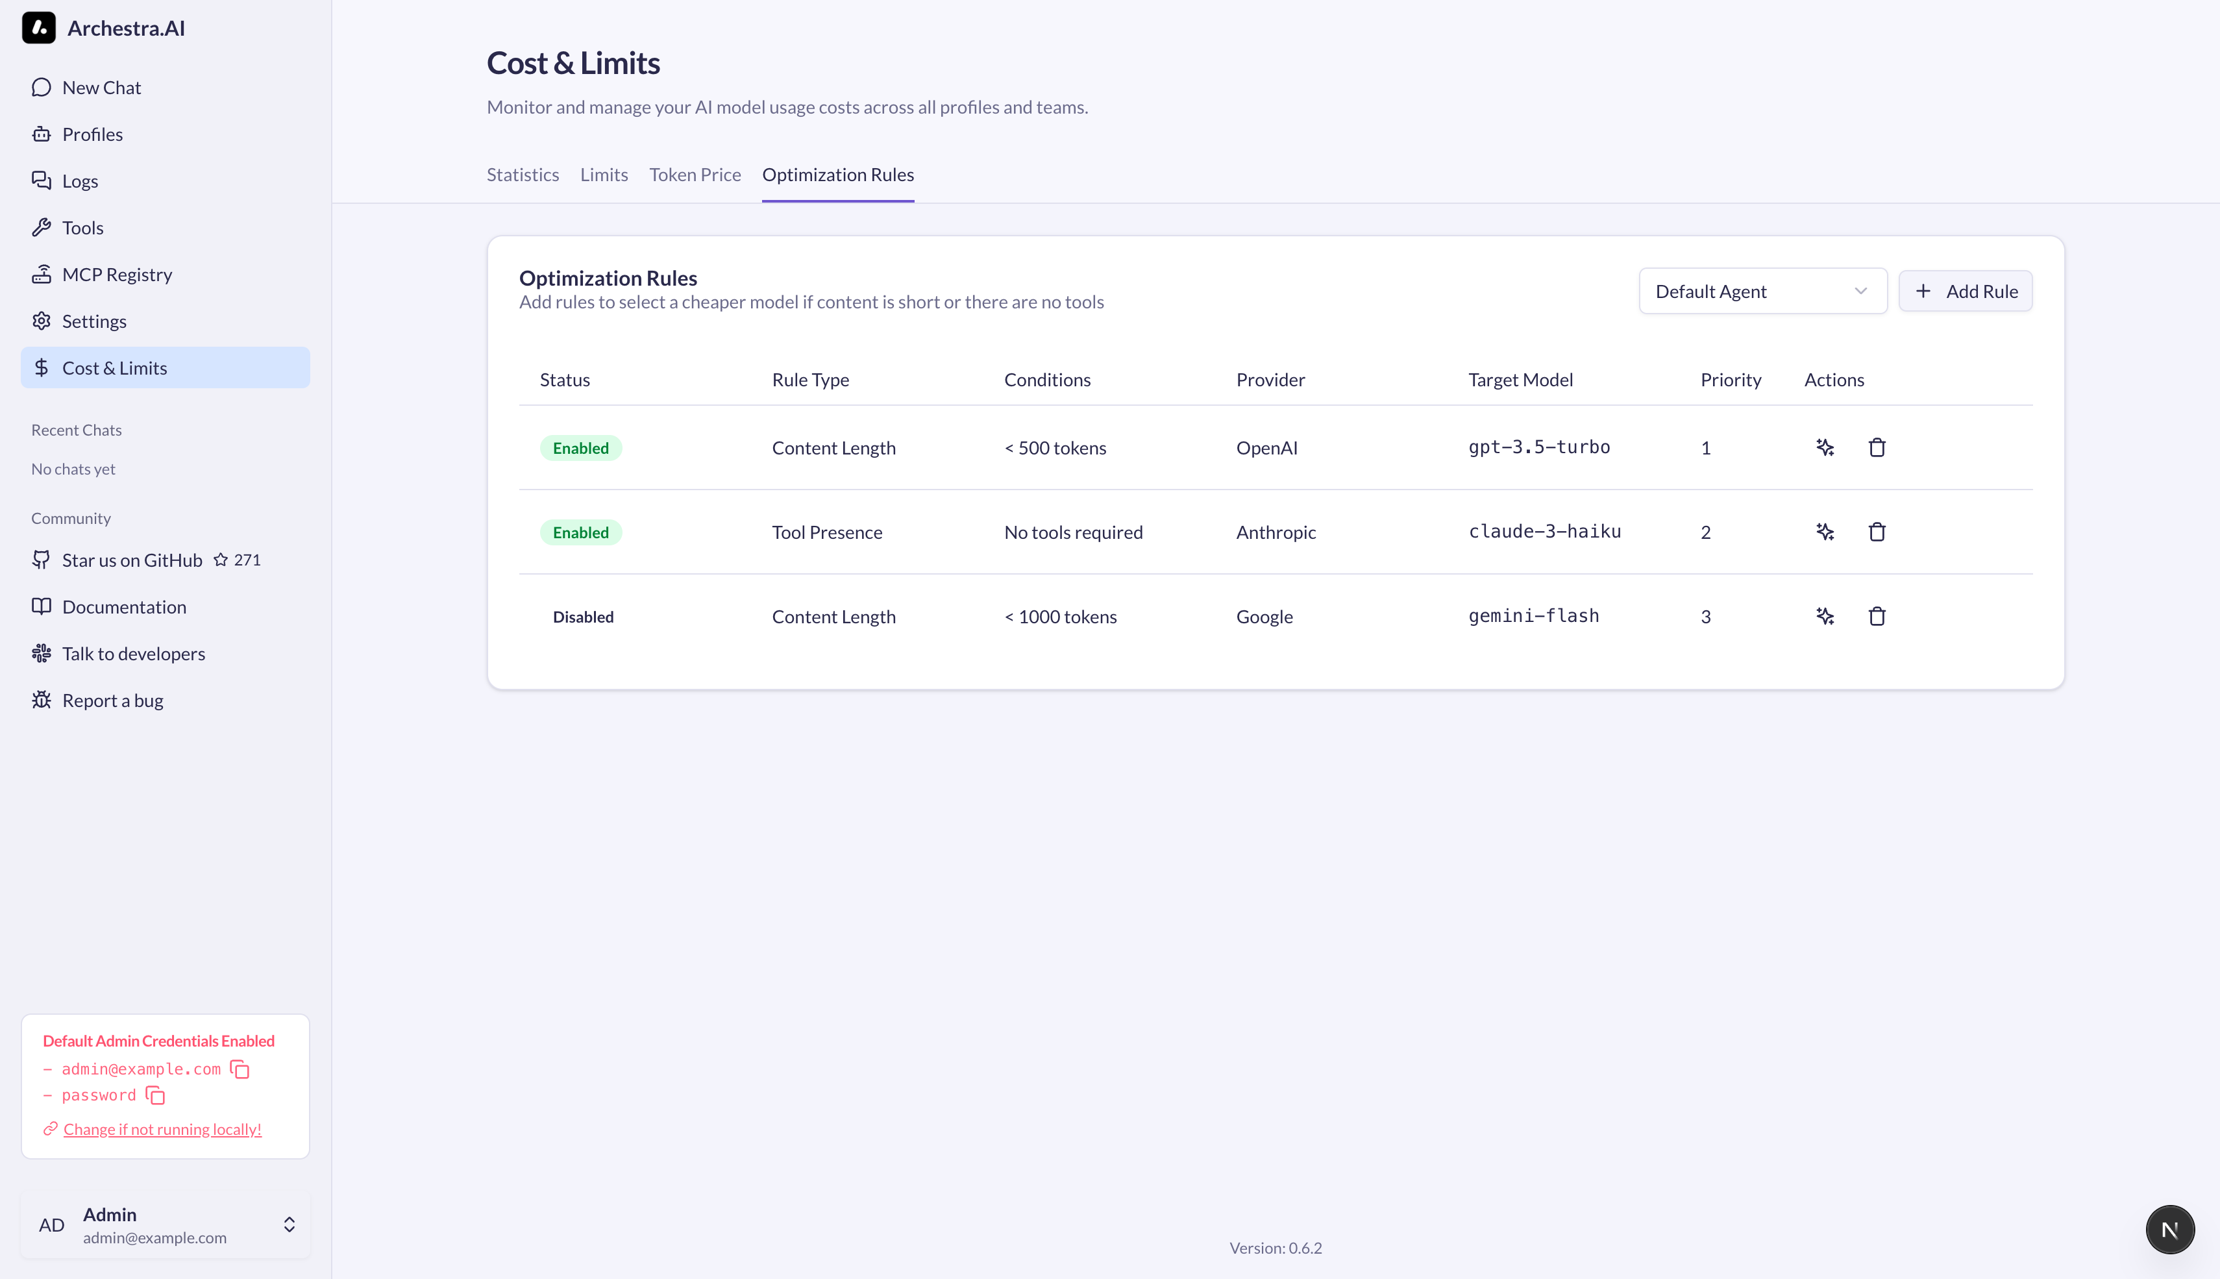The image size is (2220, 1279).
Task: Toggle Enabled status of Content Length 500 rule
Action: 580,448
